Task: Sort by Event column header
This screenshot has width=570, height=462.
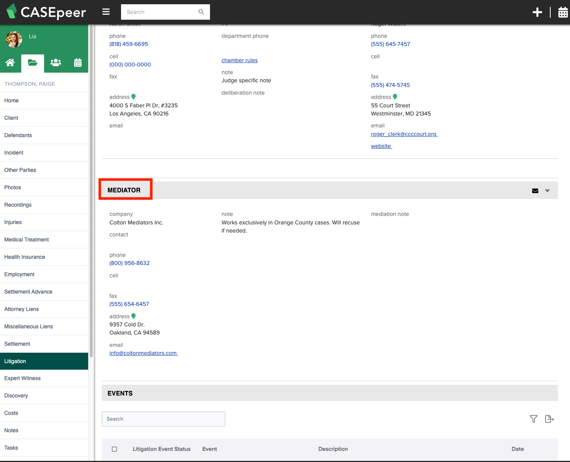Action: tap(210, 449)
